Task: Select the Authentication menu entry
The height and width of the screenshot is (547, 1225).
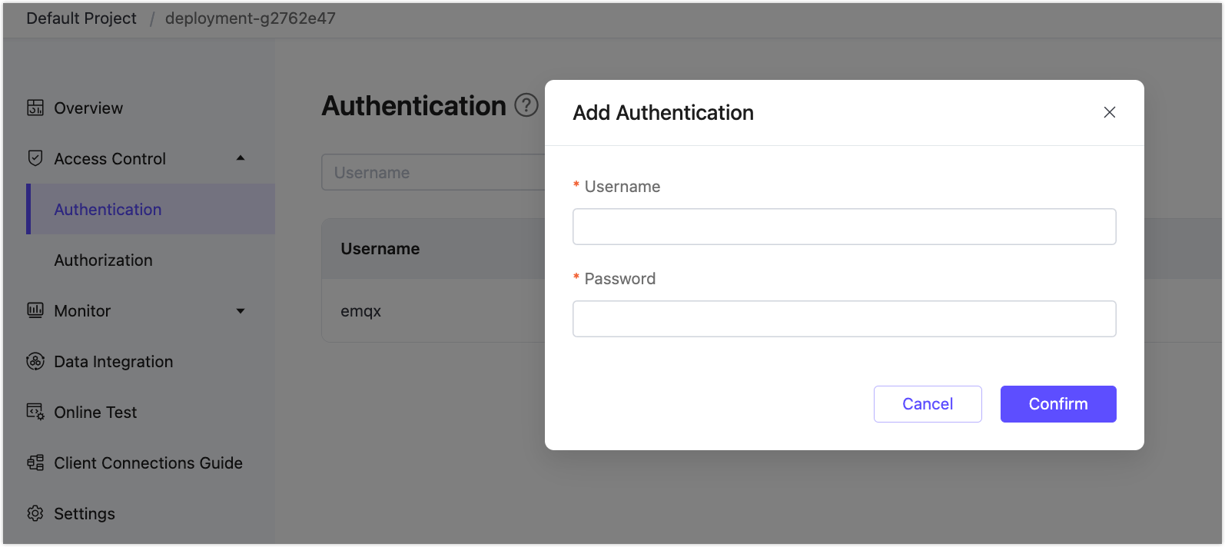Action: [108, 209]
